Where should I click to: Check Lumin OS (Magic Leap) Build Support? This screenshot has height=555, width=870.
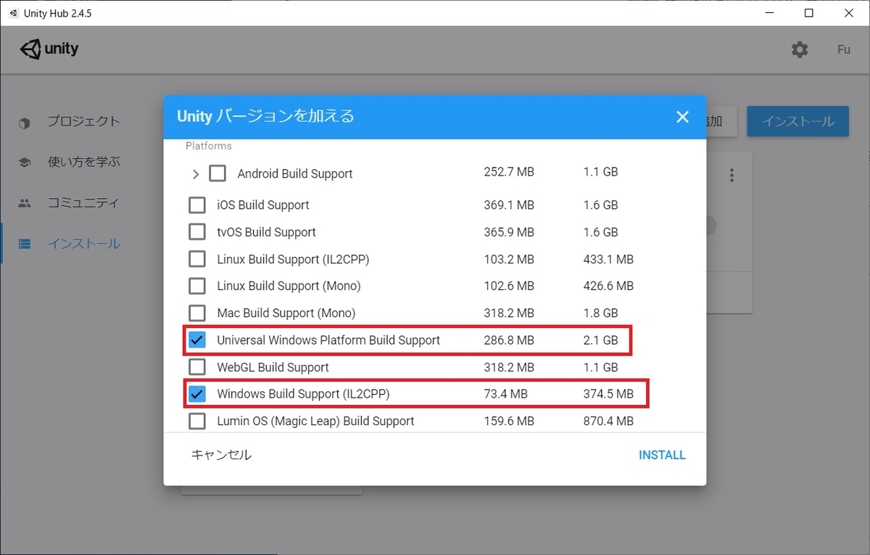(x=197, y=421)
